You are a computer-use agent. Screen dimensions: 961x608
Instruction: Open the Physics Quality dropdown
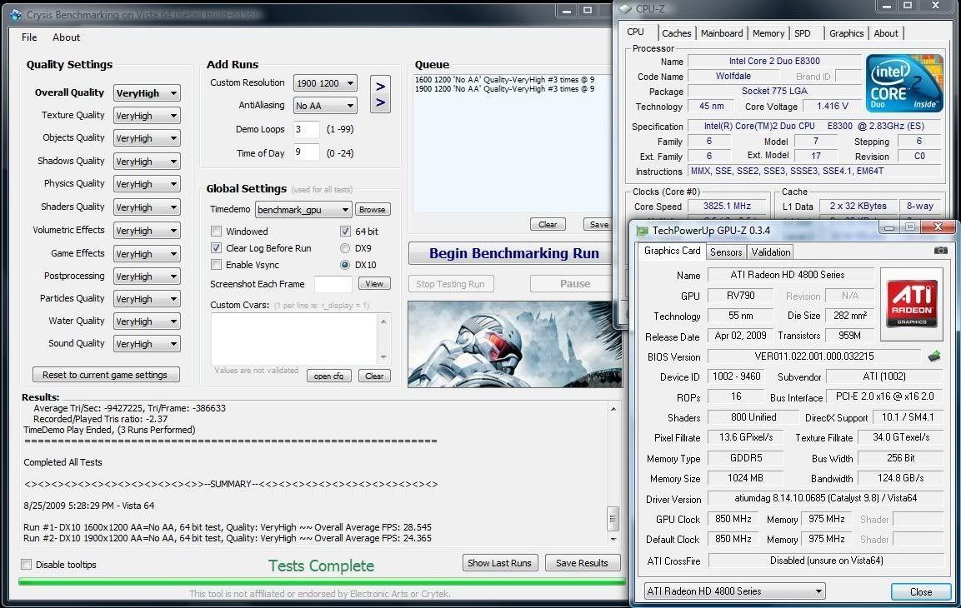147,184
